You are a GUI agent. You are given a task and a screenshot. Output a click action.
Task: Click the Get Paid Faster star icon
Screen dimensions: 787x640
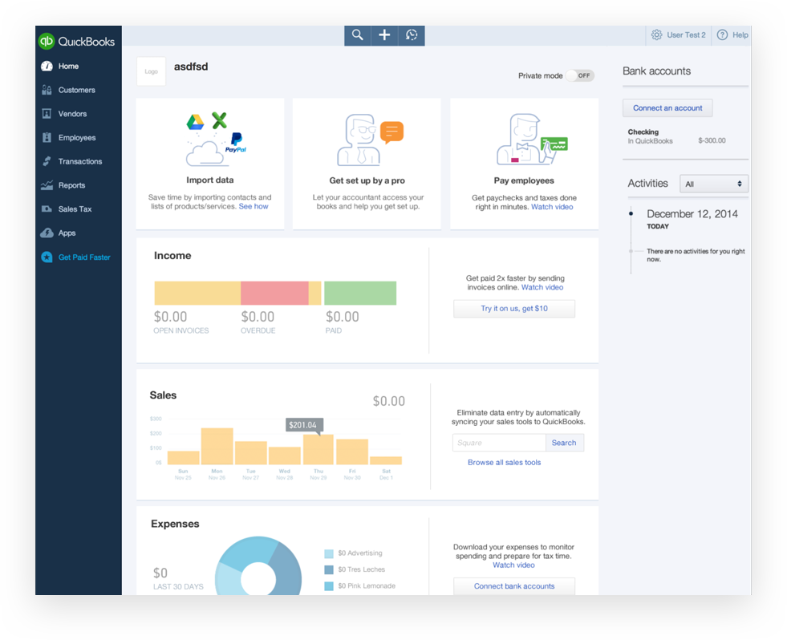[47, 257]
